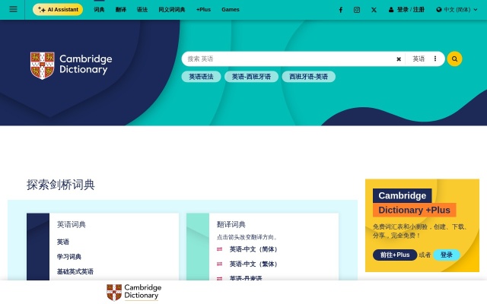
Task: Swap direction arrows for 英语-中文（繁体）
Action: [220, 264]
